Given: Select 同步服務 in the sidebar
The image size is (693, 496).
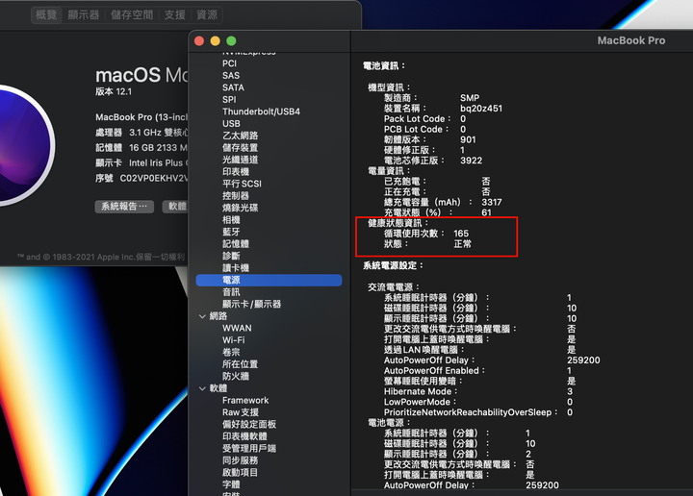Looking at the screenshot, I should point(240,460).
